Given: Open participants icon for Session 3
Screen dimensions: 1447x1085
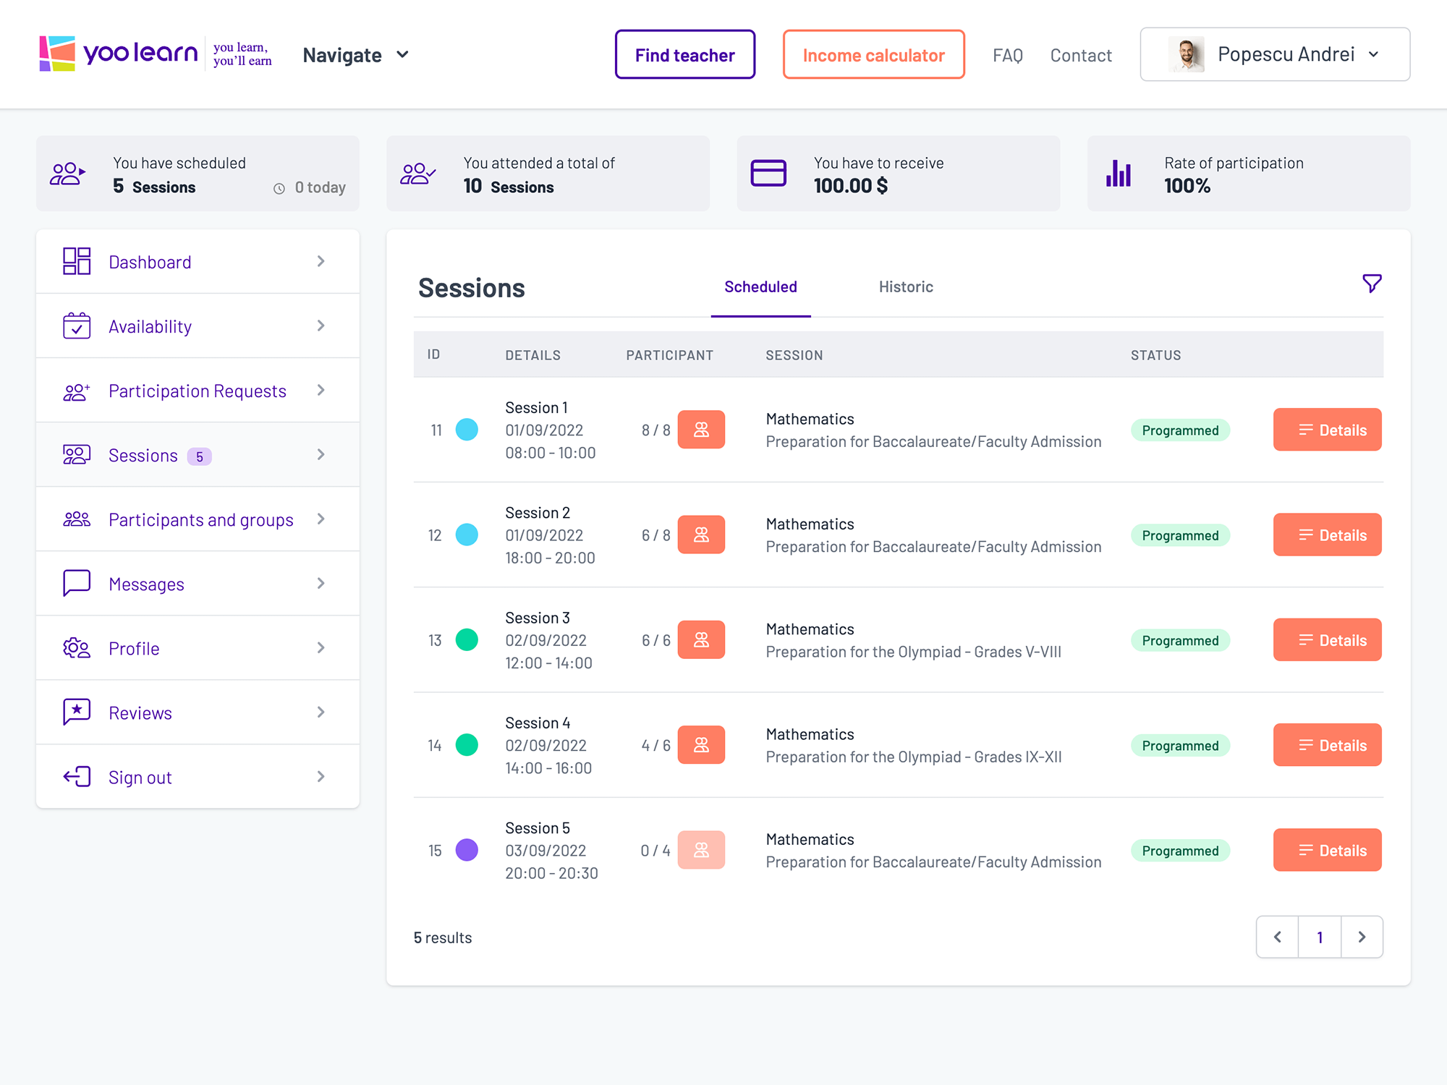Looking at the screenshot, I should click(x=700, y=640).
